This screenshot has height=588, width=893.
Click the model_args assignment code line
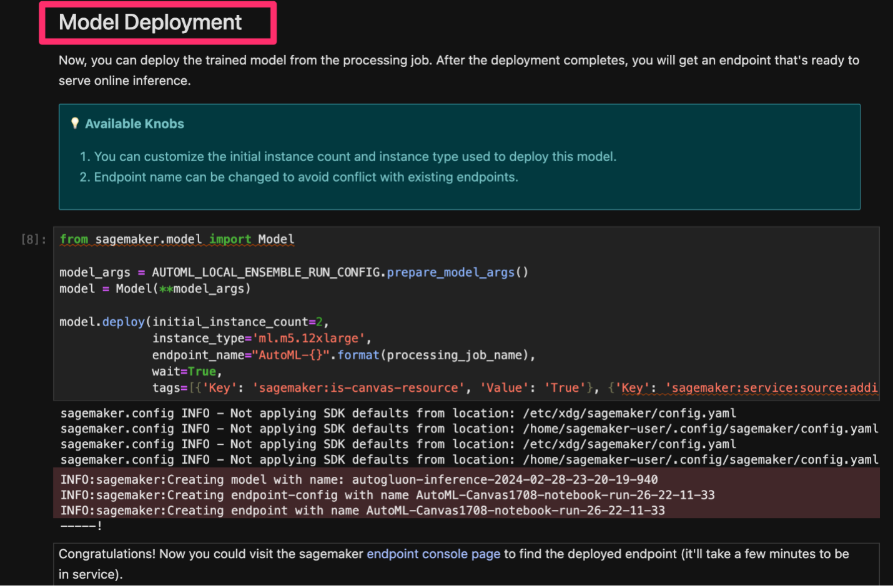[294, 272]
